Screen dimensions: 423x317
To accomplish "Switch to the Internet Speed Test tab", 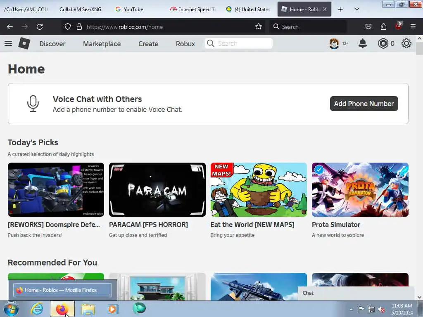I will click(x=193, y=9).
